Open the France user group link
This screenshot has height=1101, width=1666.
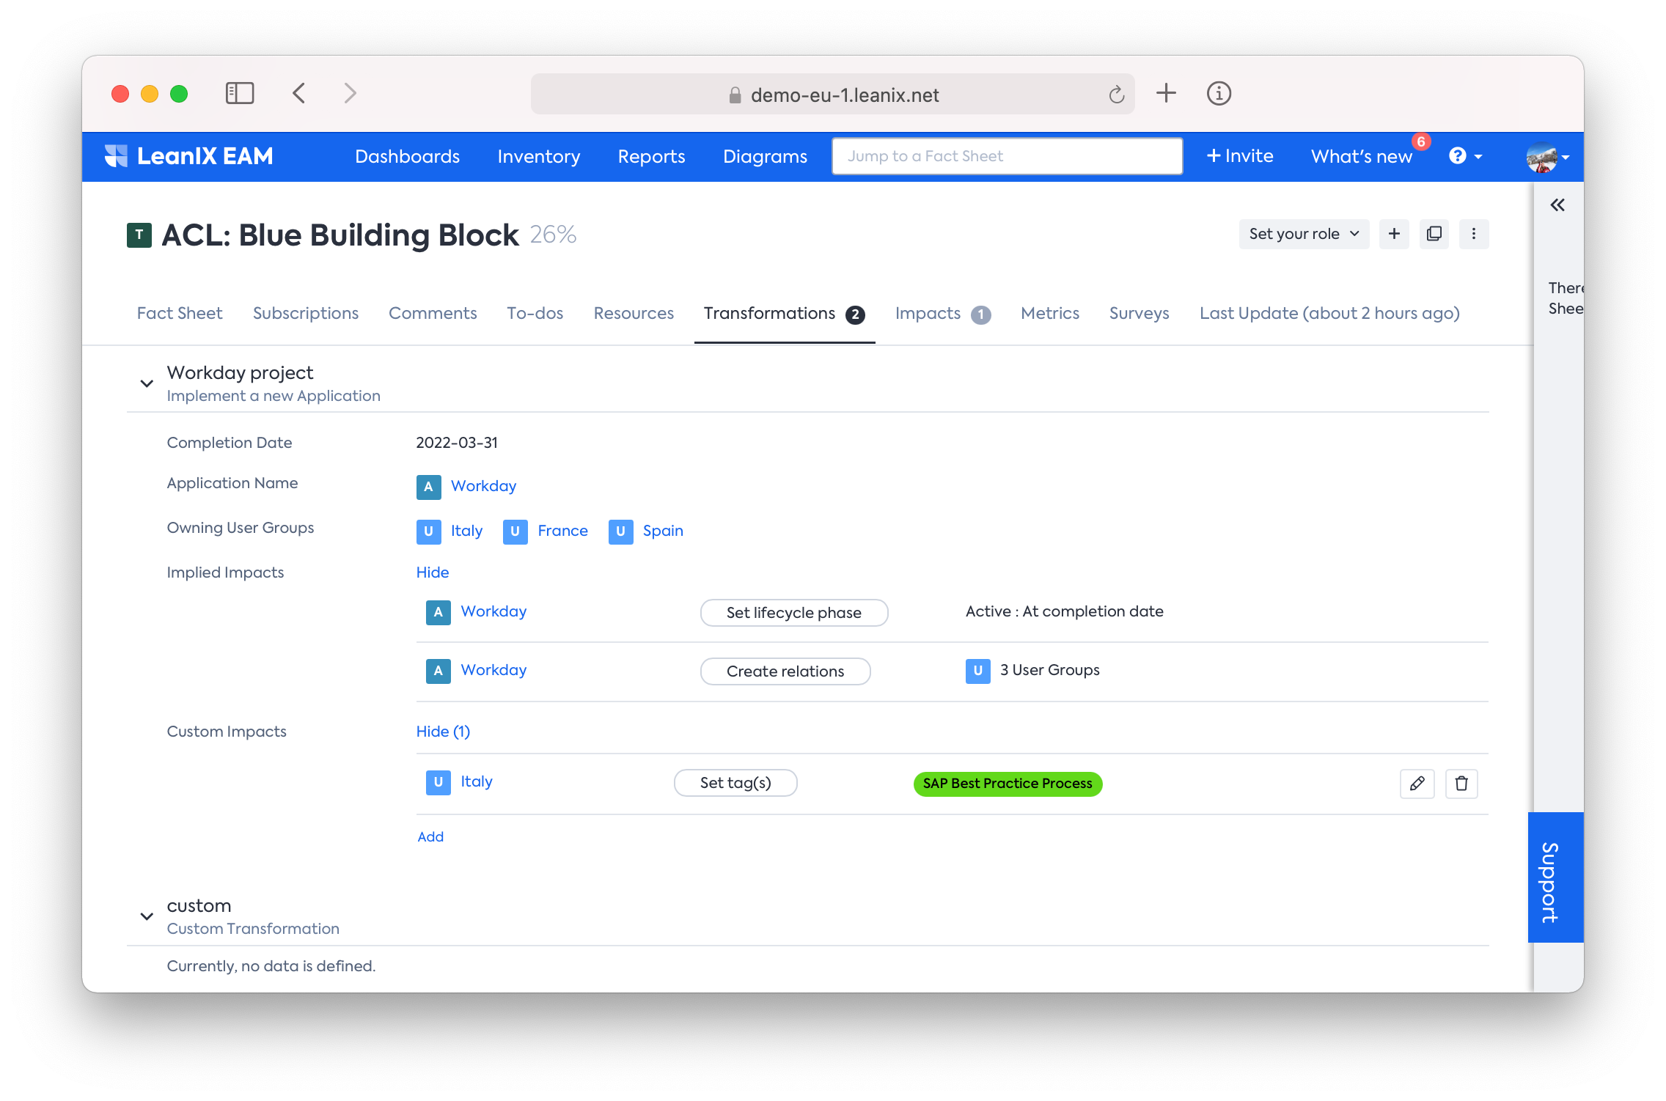click(x=563, y=531)
